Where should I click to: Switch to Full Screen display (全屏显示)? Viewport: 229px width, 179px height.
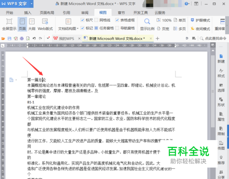9,24
